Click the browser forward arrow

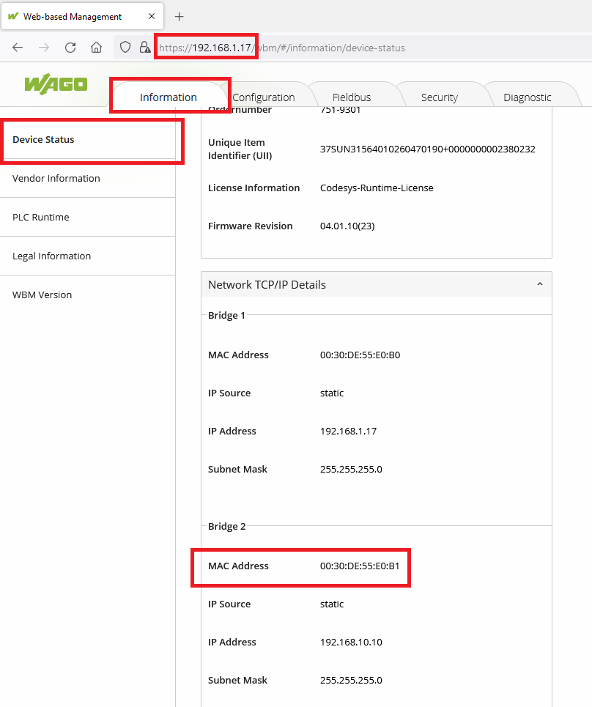point(44,48)
